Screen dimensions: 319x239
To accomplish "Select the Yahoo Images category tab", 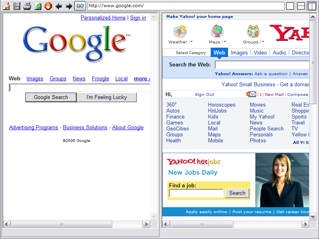I will 239,52.
